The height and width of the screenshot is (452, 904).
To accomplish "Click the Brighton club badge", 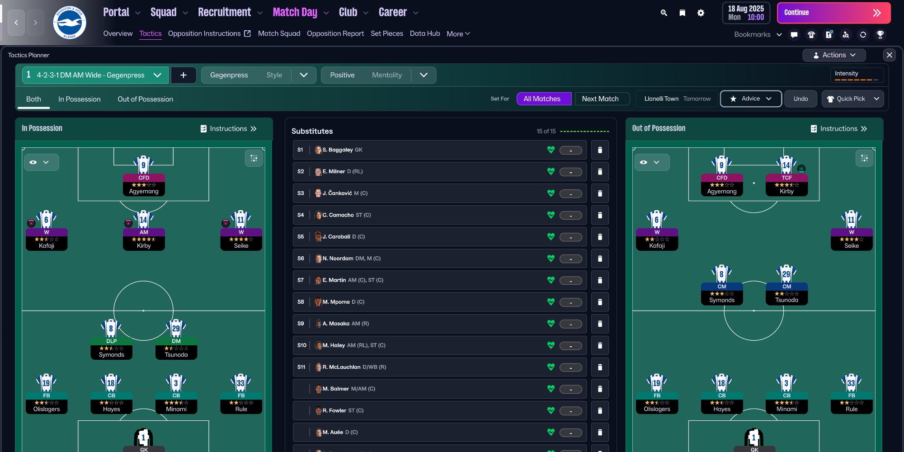I will point(69,23).
